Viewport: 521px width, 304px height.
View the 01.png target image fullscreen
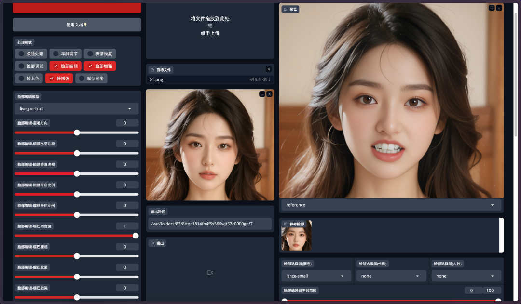pos(262,94)
